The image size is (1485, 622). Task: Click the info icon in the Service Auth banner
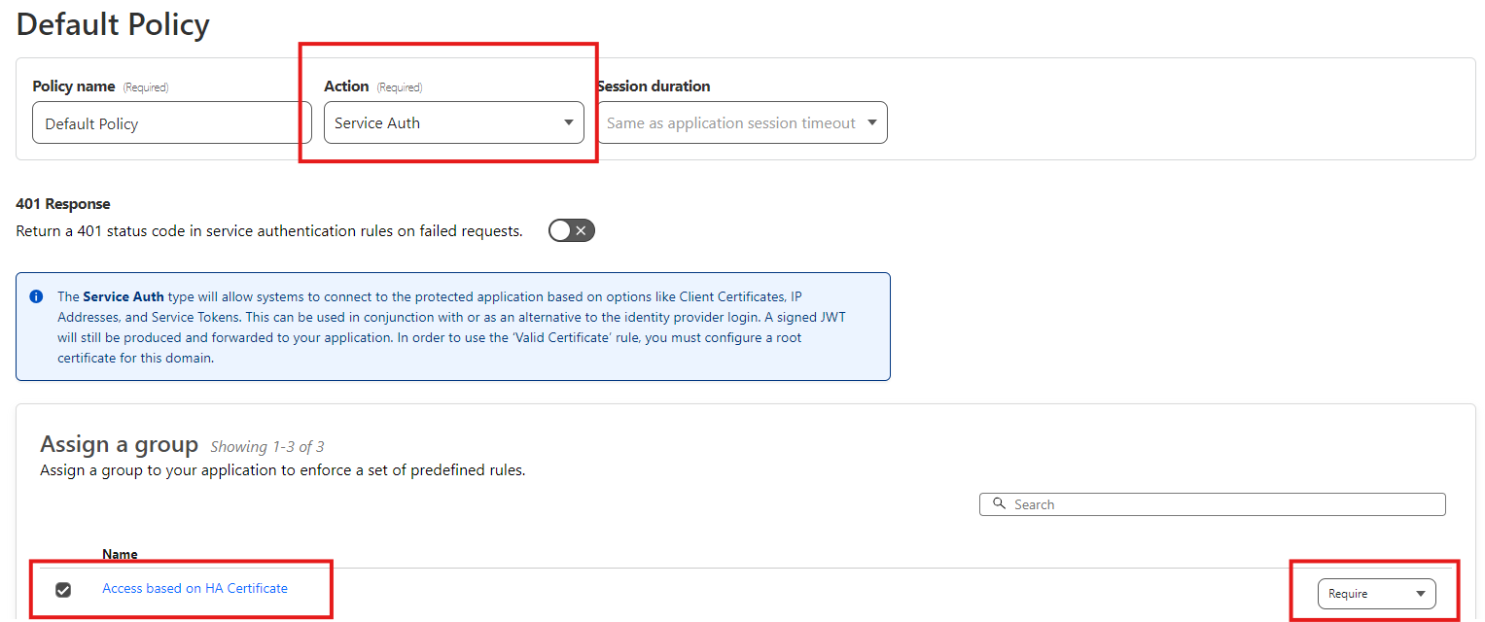[x=36, y=296]
